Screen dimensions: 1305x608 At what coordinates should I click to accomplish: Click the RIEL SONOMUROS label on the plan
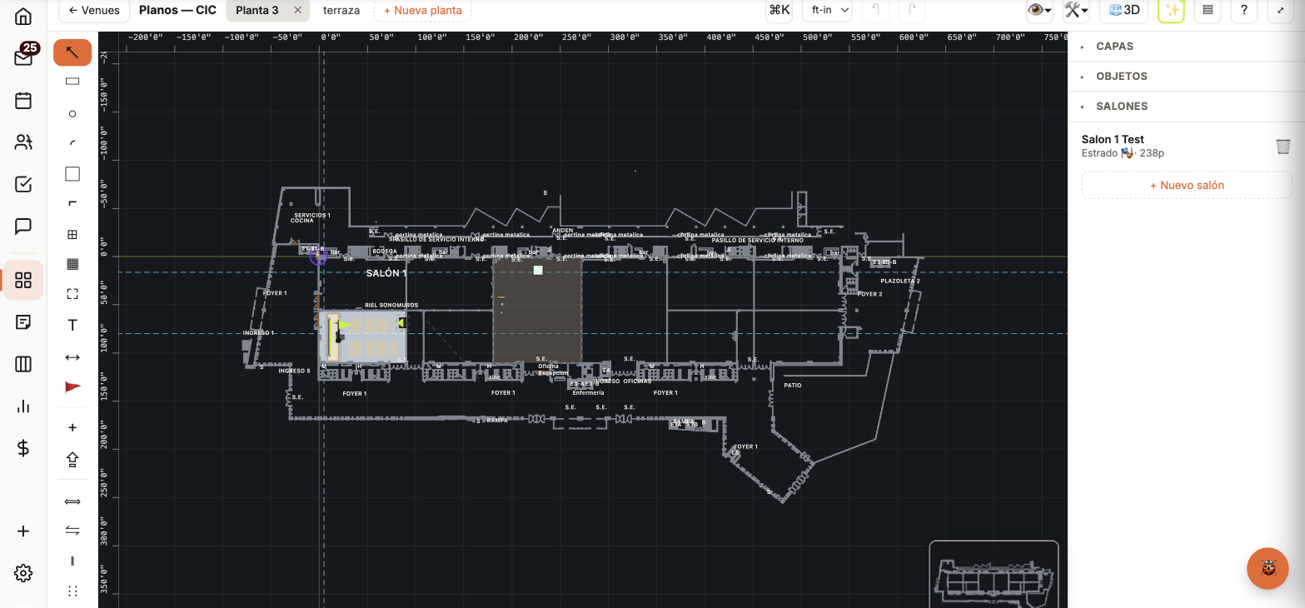point(391,305)
